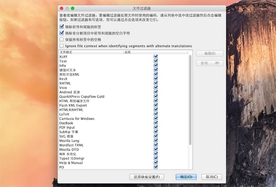Toggle the PDF Input filter checkbox
Viewport: 276px width, 187px height.
[x=156, y=127]
